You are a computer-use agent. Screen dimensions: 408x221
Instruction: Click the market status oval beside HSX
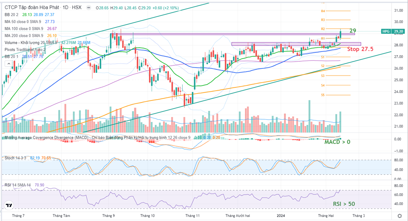(x=89, y=8)
